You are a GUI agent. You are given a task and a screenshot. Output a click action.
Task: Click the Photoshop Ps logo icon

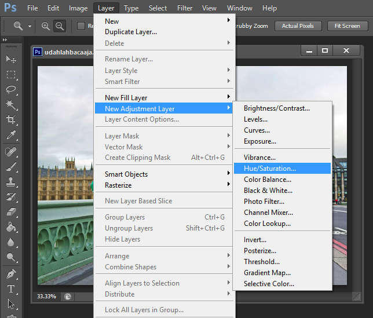[x=10, y=8]
